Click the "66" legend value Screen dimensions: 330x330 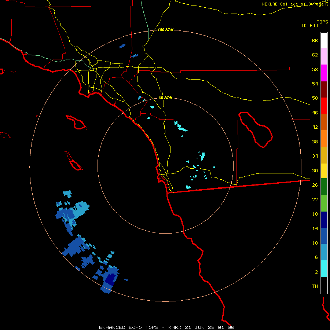pos(315,41)
